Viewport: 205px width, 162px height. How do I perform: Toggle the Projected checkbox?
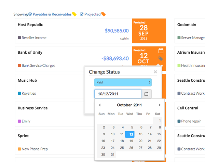(82, 14)
